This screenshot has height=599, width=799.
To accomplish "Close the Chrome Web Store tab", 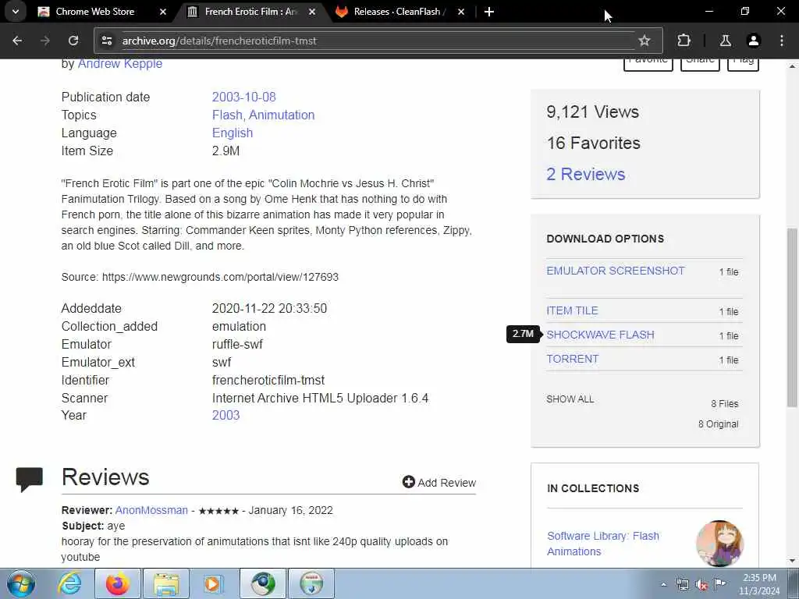I will 163,11.
